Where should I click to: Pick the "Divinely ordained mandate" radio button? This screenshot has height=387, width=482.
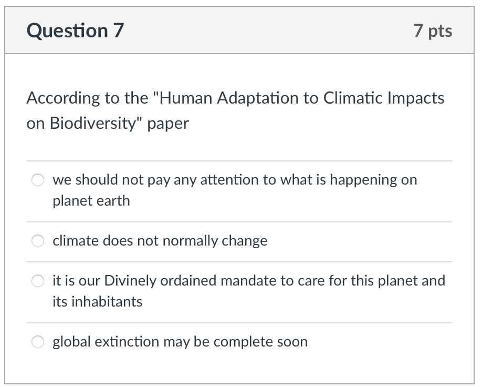38,281
